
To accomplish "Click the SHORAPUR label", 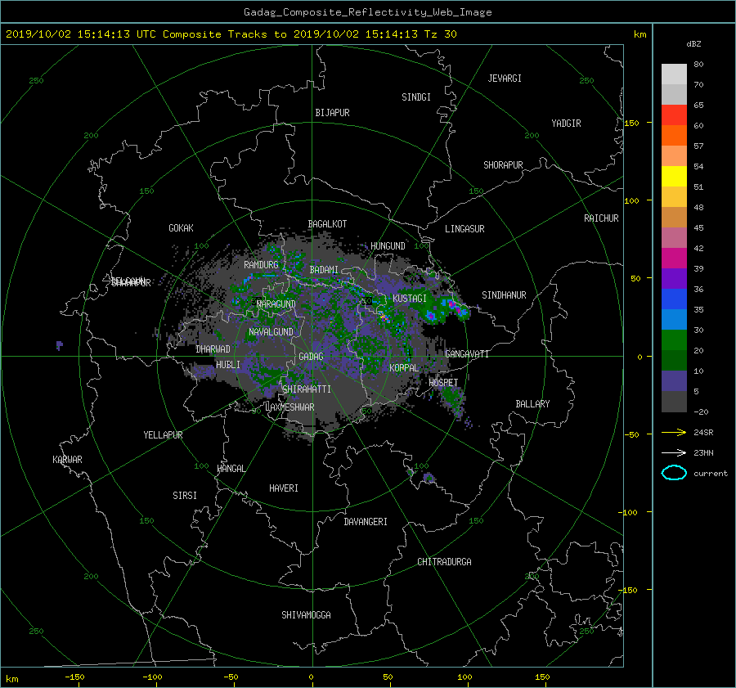I will point(503,164).
